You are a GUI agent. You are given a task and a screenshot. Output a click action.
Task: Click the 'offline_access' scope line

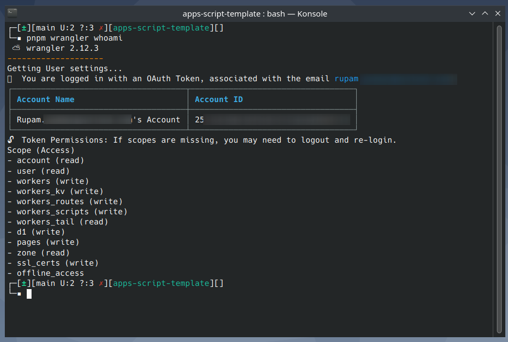point(45,274)
